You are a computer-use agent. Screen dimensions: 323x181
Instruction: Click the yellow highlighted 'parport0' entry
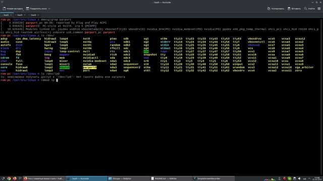click(90, 67)
